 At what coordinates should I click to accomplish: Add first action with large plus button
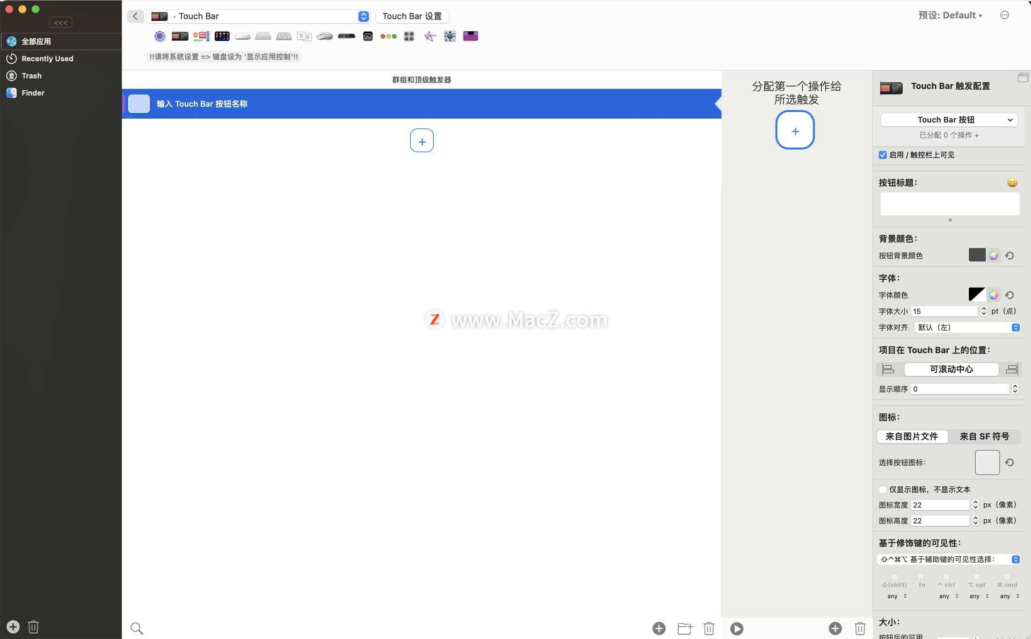pyautogui.click(x=795, y=130)
